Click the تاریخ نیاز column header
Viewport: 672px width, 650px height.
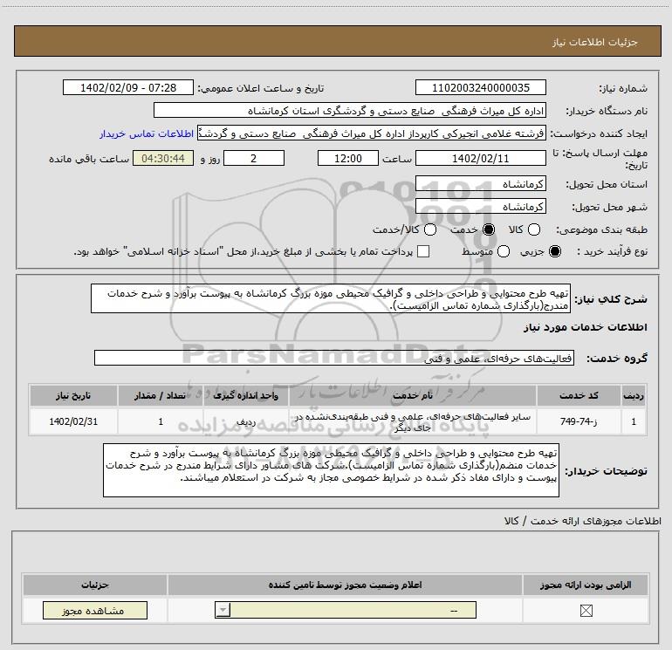coord(73,395)
